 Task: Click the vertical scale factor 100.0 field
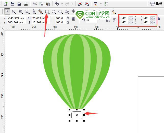[60, 22]
